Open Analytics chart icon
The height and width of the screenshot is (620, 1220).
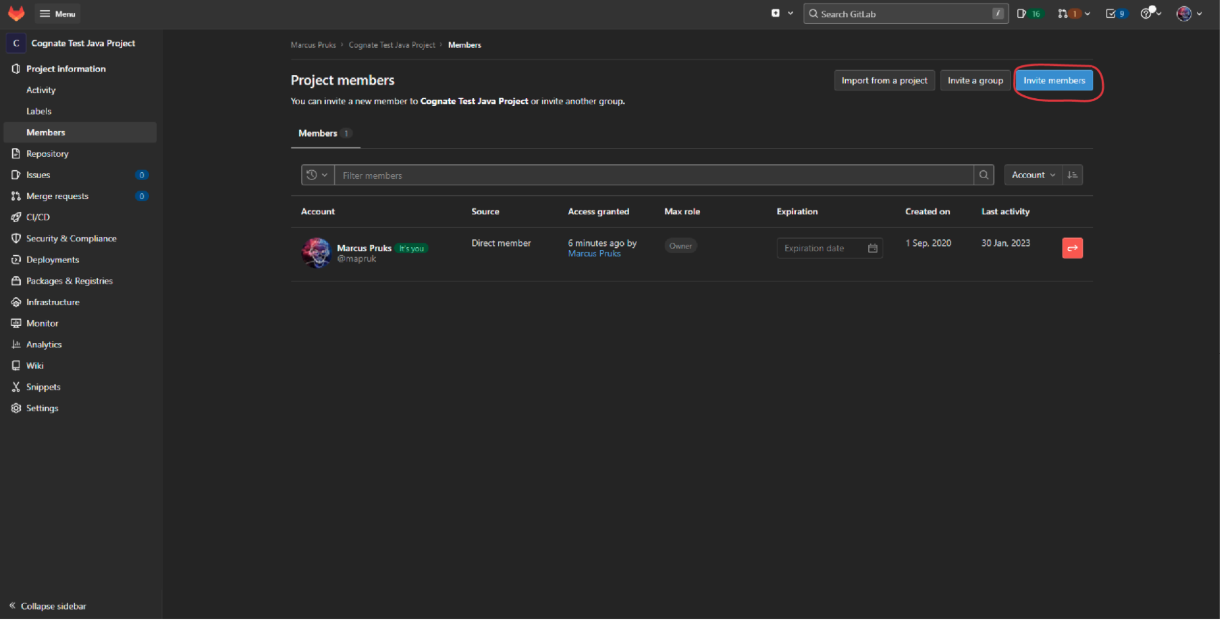(16, 344)
